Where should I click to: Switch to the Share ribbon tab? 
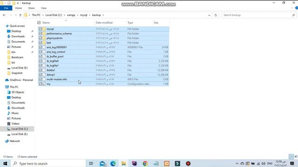pyautogui.click(x=31, y=8)
